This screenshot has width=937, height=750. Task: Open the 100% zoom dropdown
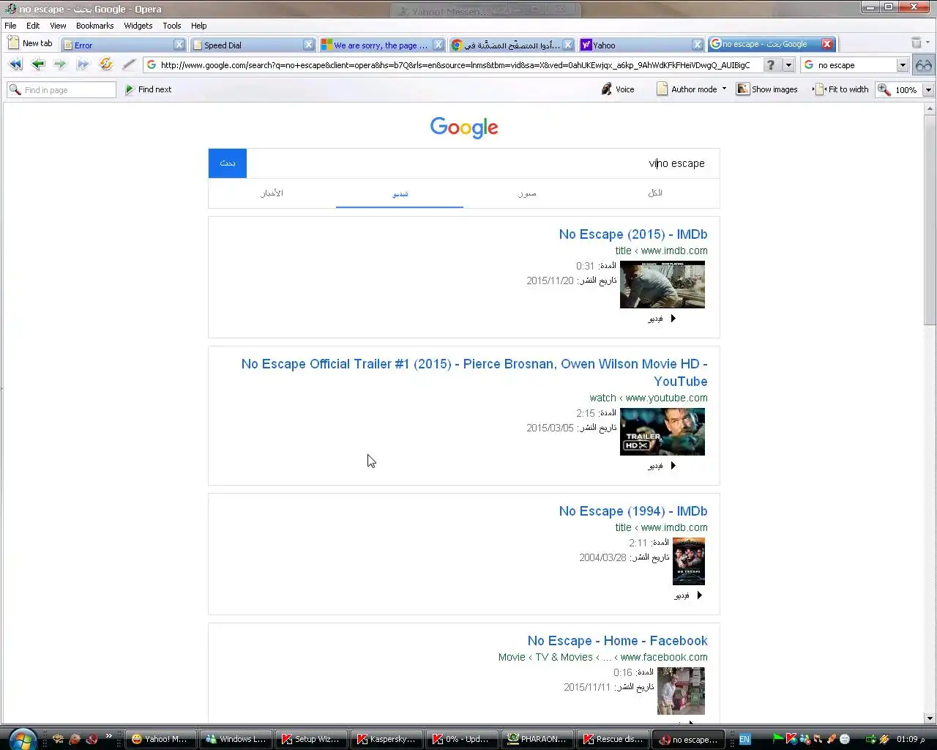coord(928,90)
